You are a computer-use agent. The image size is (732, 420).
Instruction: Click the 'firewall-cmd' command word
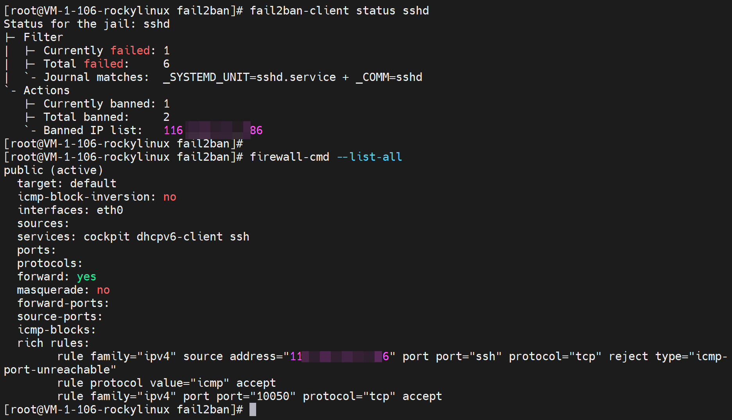(x=289, y=157)
